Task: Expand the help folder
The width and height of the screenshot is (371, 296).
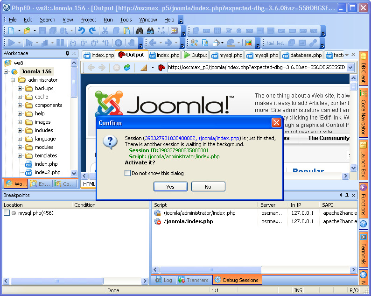Action: pos(20,113)
